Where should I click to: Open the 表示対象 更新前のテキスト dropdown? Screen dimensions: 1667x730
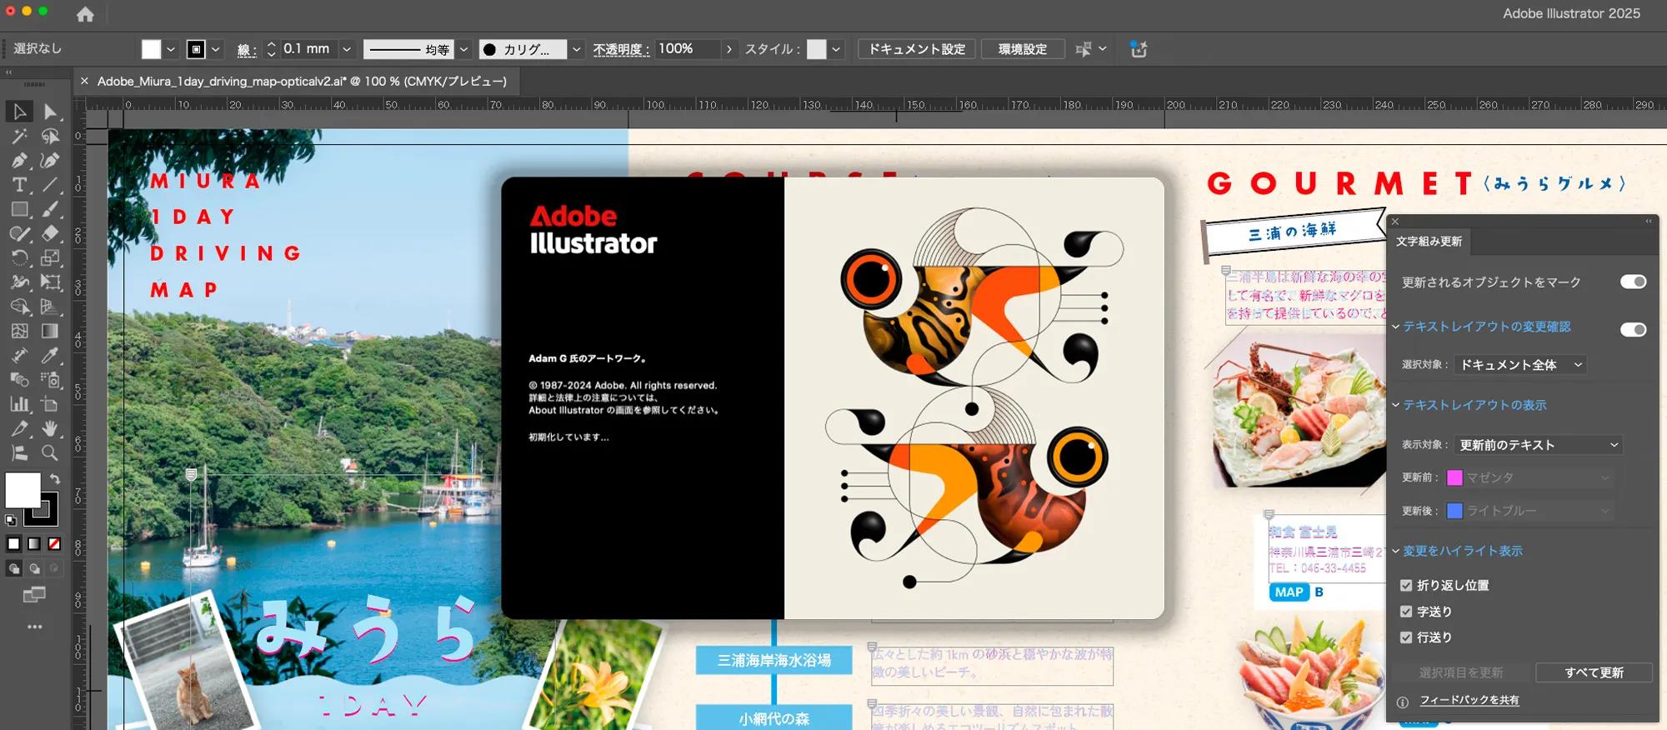click(x=1538, y=445)
